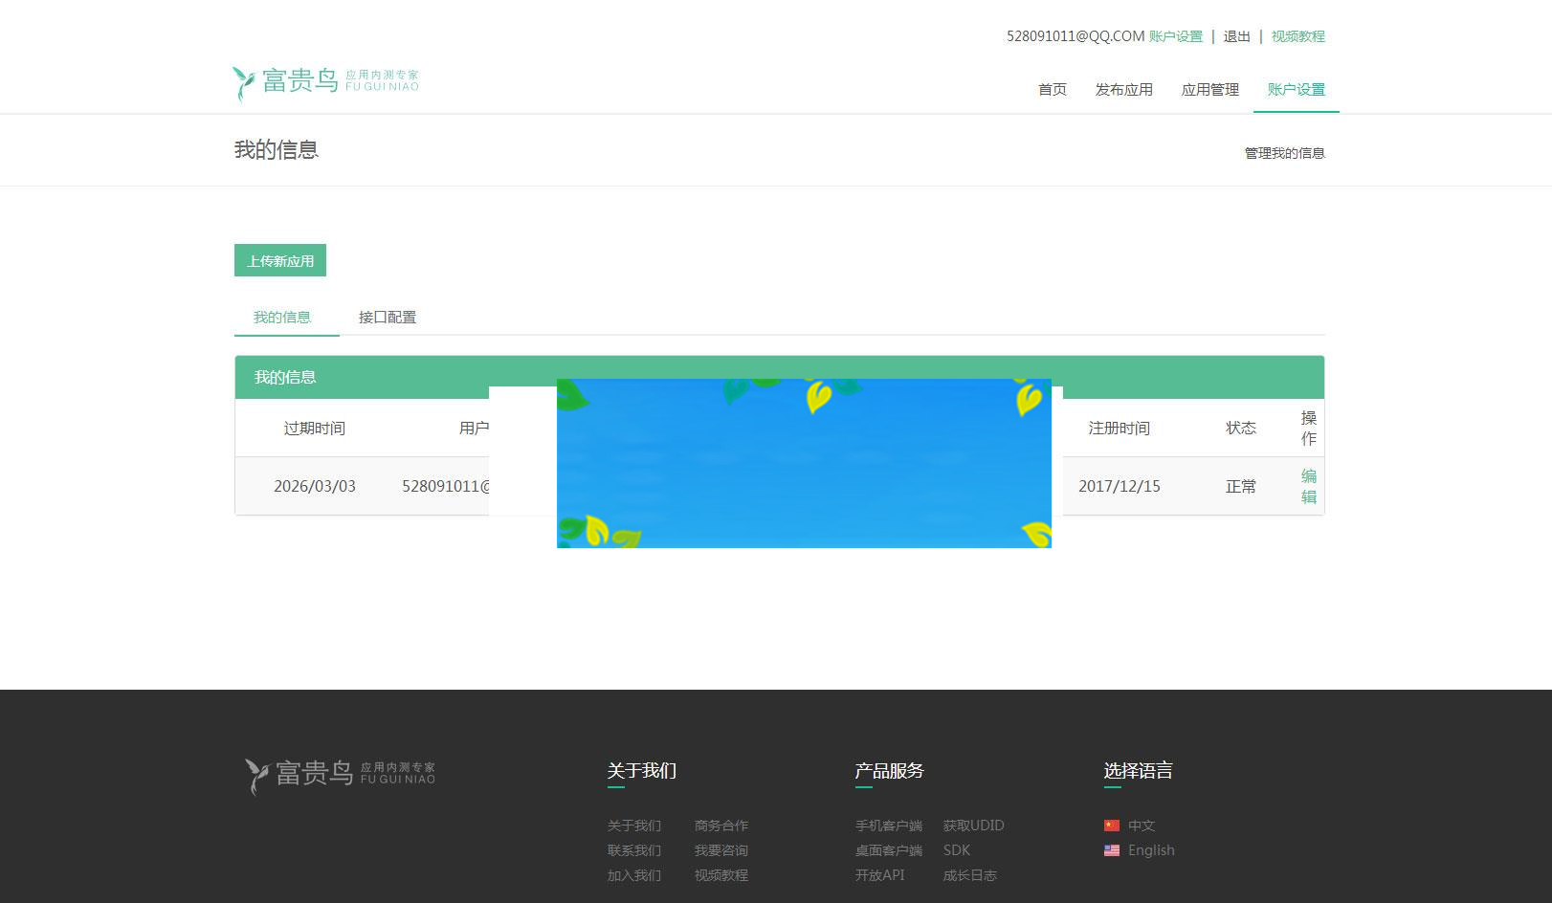
Task: Click 账户设置 next to the email address
Action: 1177,35
